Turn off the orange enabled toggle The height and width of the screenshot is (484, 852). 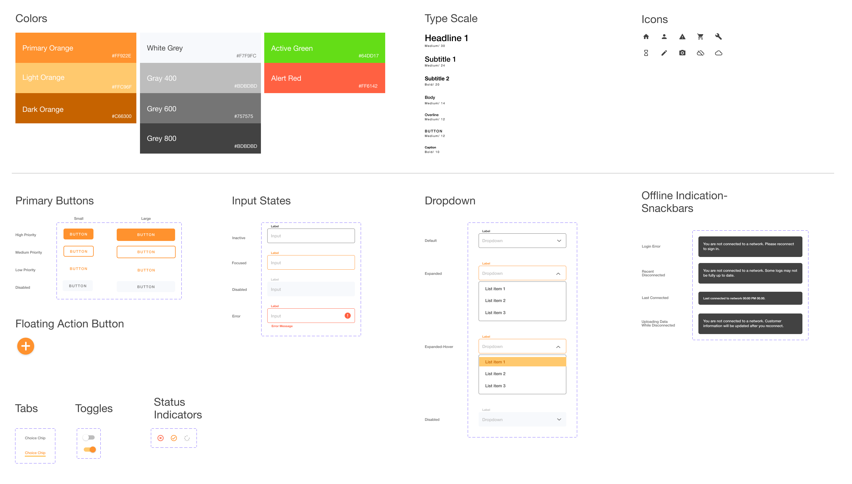click(90, 450)
